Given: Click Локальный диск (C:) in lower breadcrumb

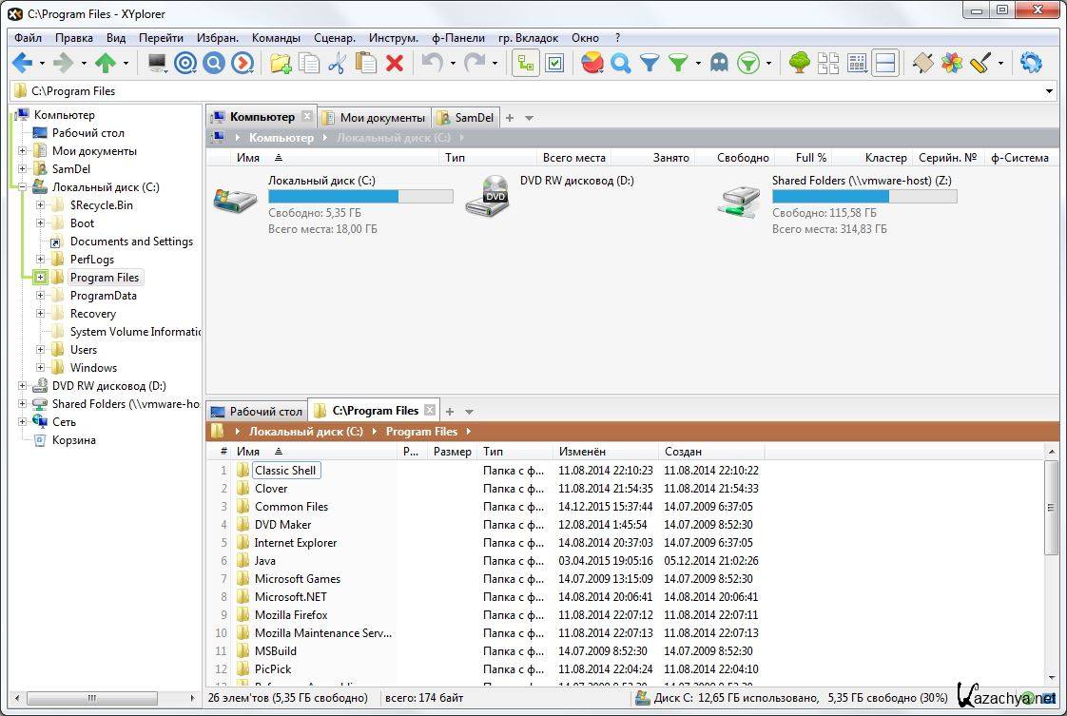Looking at the screenshot, I should (x=305, y=432).
